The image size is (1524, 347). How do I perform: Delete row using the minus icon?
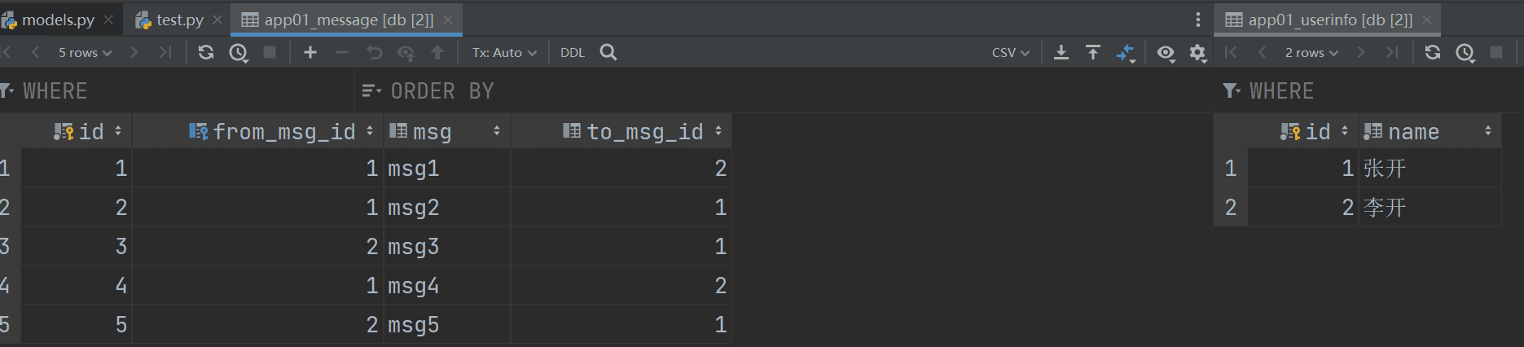pyautogui.click(x=342, y=52)
